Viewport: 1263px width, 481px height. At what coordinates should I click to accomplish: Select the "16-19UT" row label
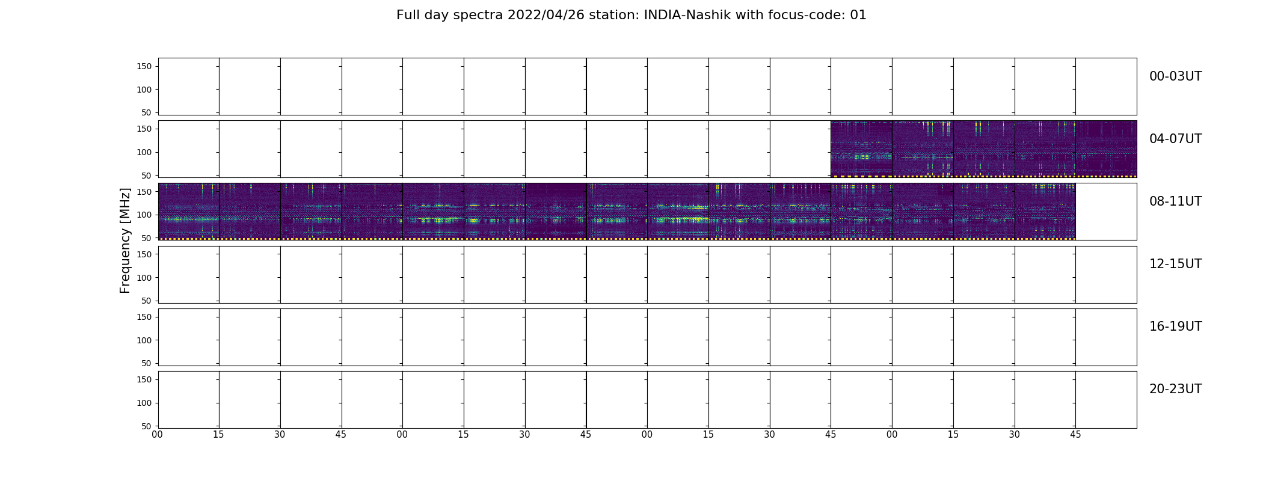point(1175,326)
